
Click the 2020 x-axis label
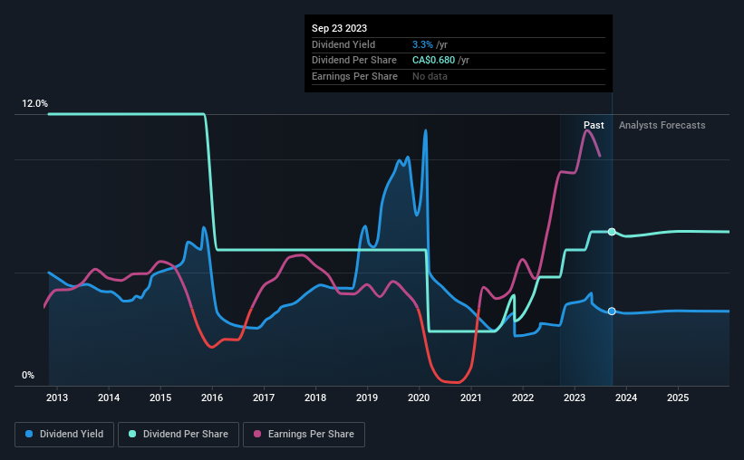(419, 398)
